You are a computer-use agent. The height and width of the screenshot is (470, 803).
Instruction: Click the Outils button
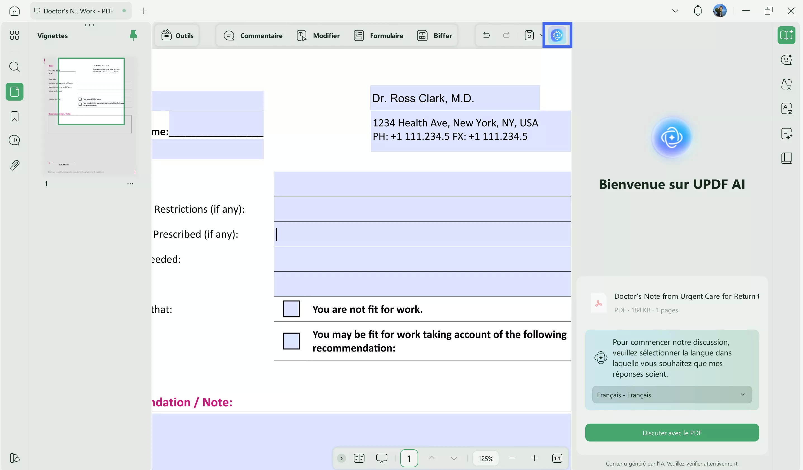coord(177,35)
